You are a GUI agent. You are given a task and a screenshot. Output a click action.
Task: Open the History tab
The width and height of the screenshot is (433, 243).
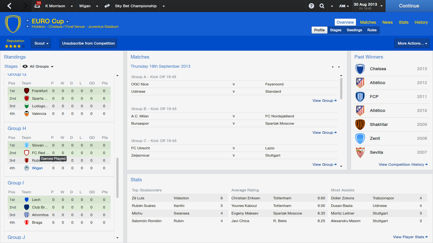[421, 22]
